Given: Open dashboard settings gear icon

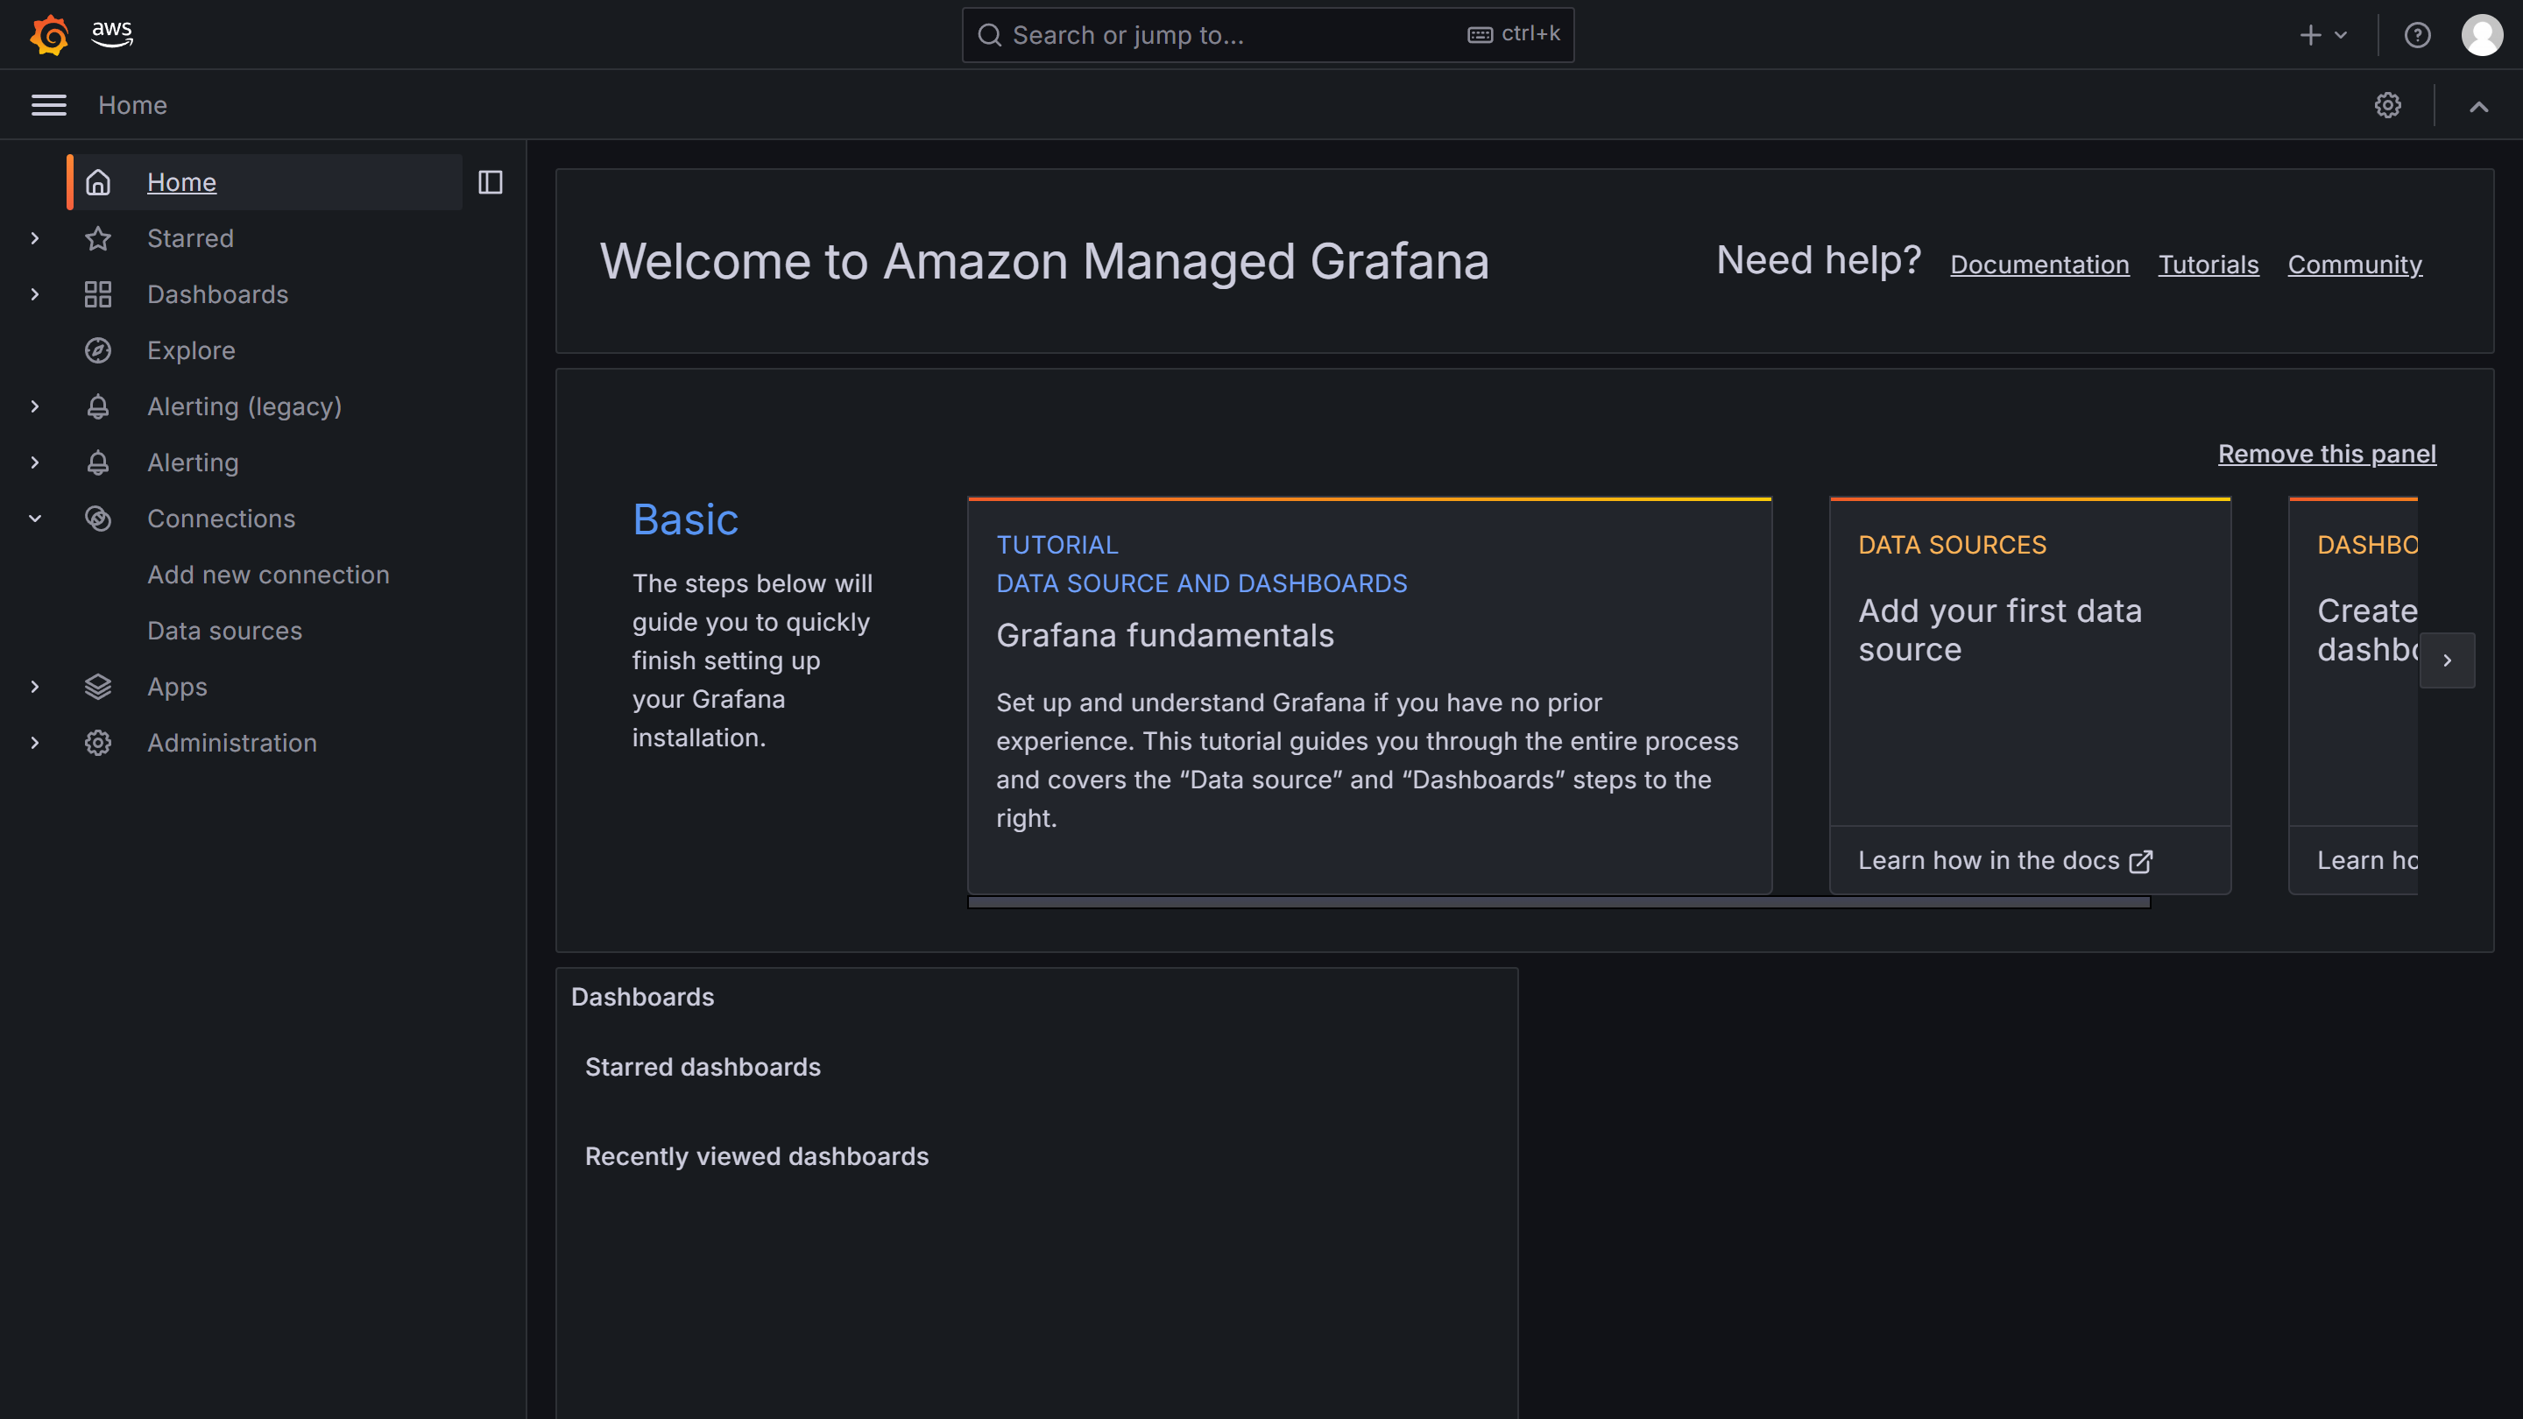Looking at the screenshot, I should (2388, 105).
